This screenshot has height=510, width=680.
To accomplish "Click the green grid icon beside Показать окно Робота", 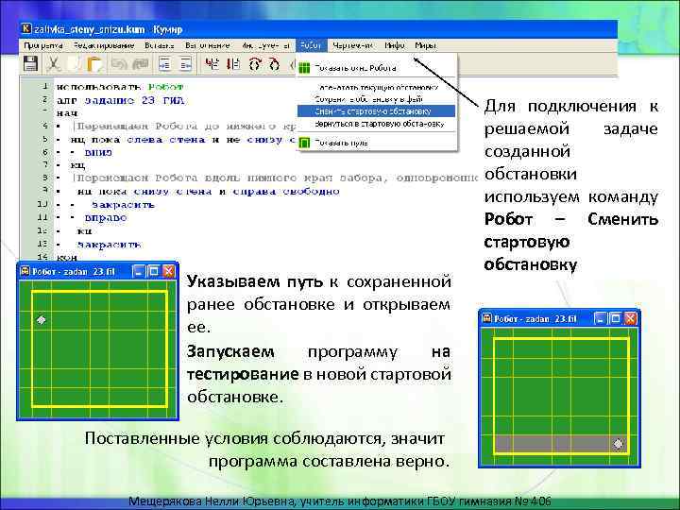I will tap(305, 68).
